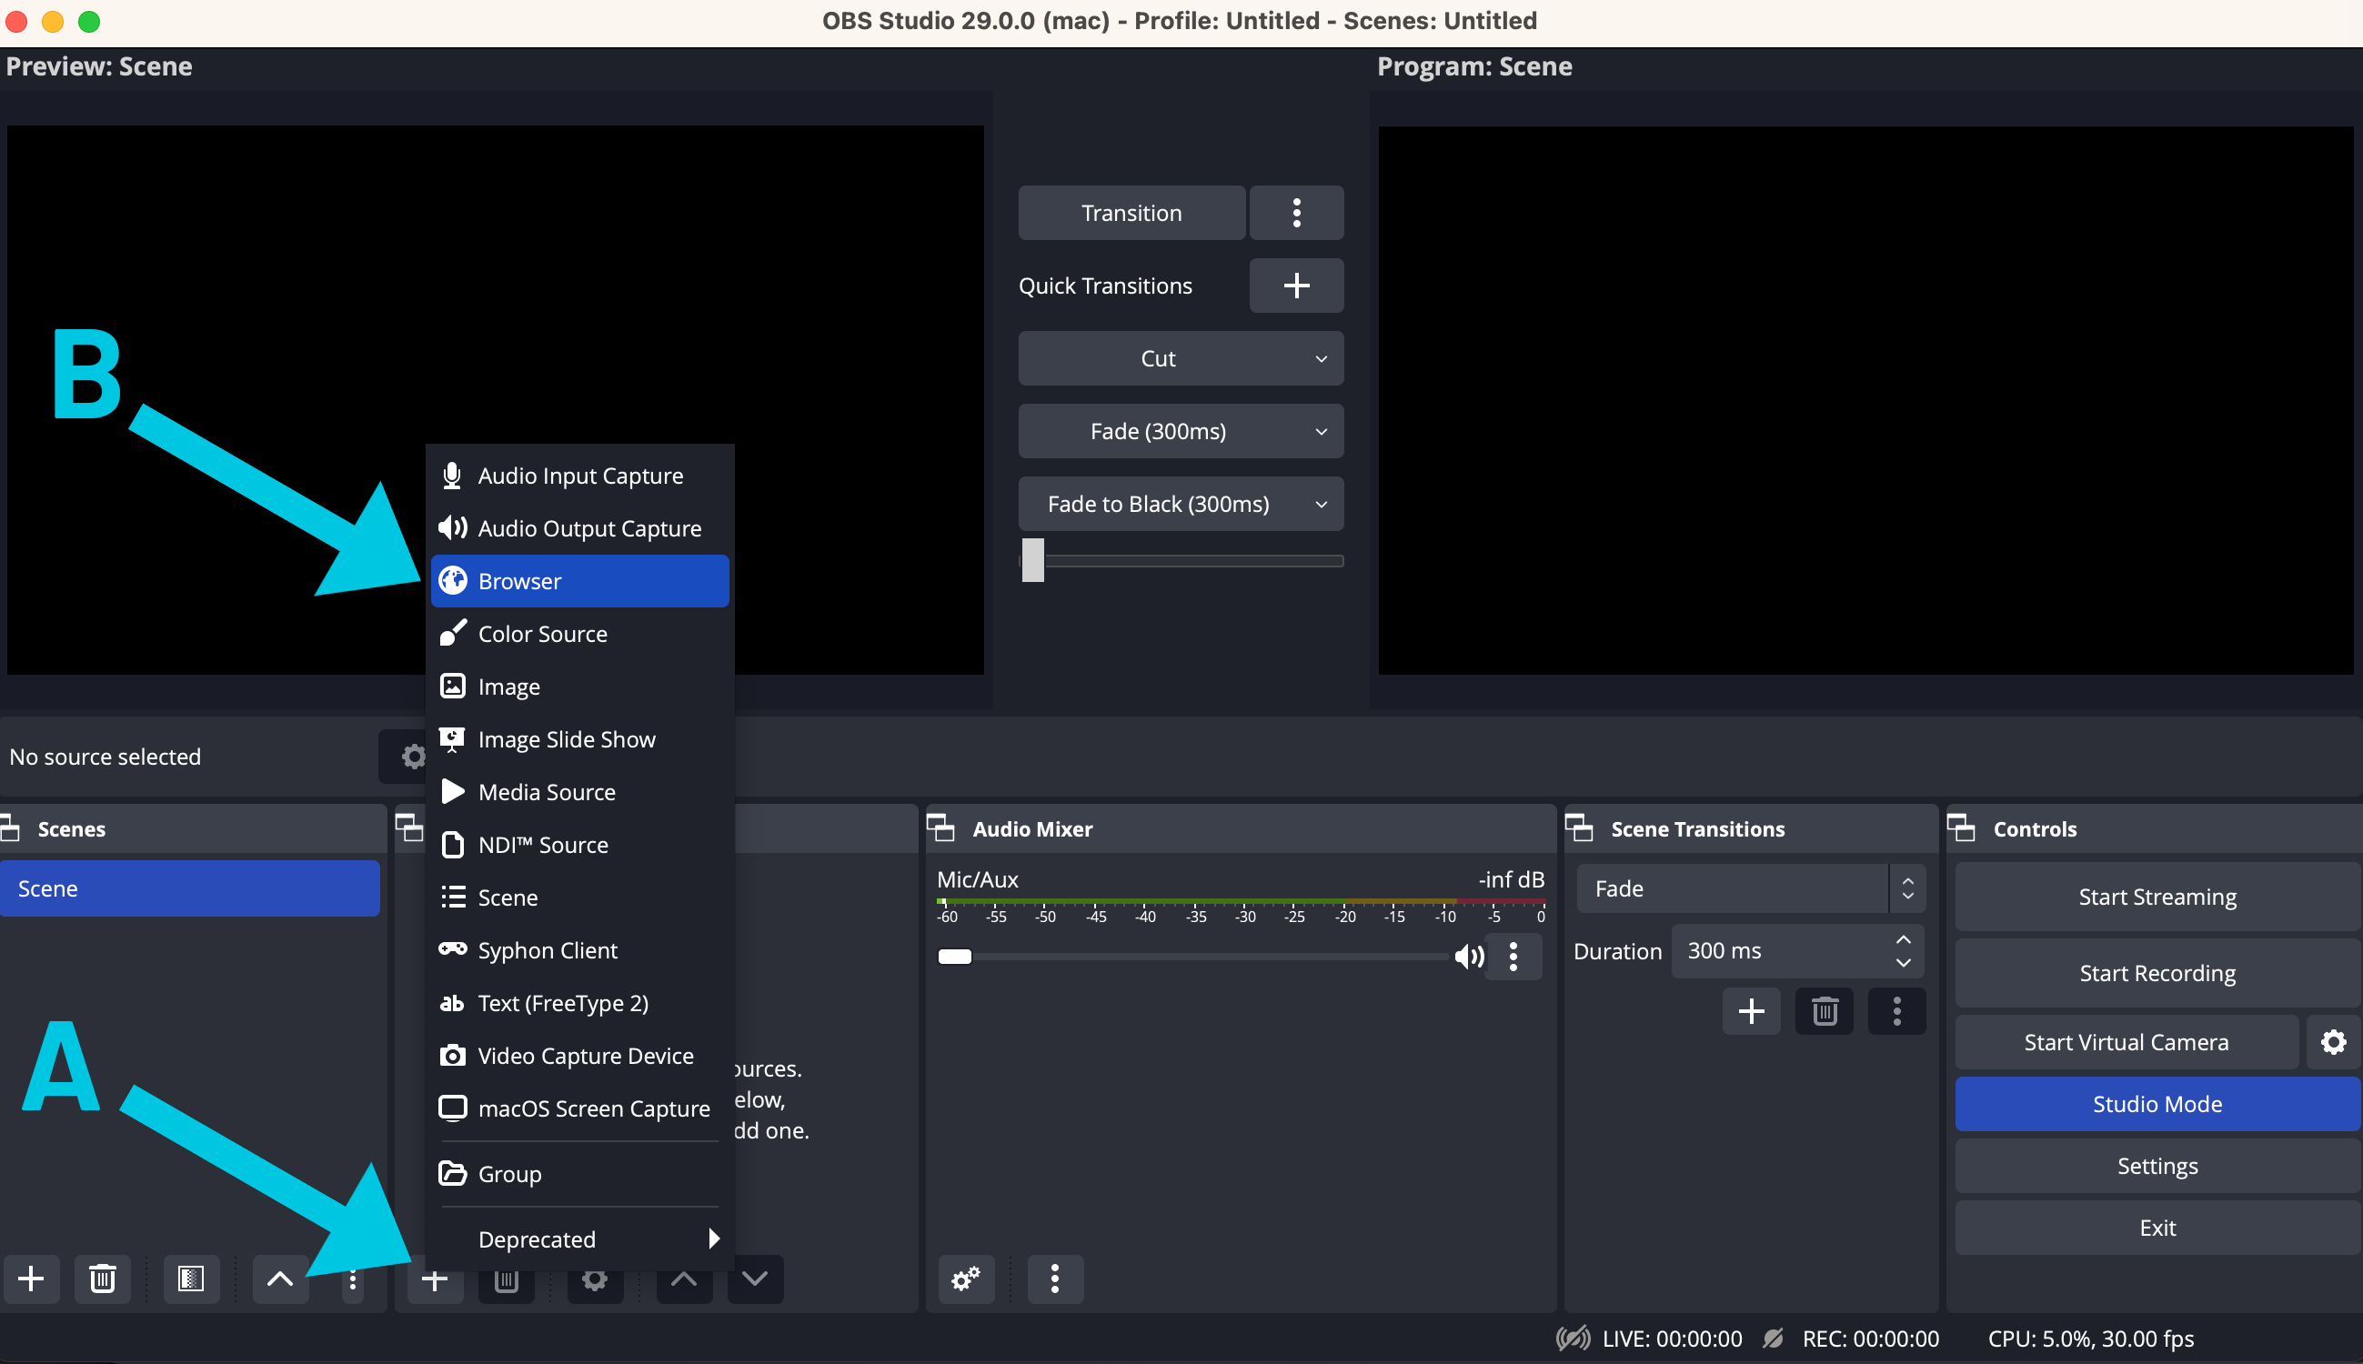Viewport: 2363px width, 1364px height.
Task: Increase transition Duration with up arrow
Action: [x=1903, y=939]
